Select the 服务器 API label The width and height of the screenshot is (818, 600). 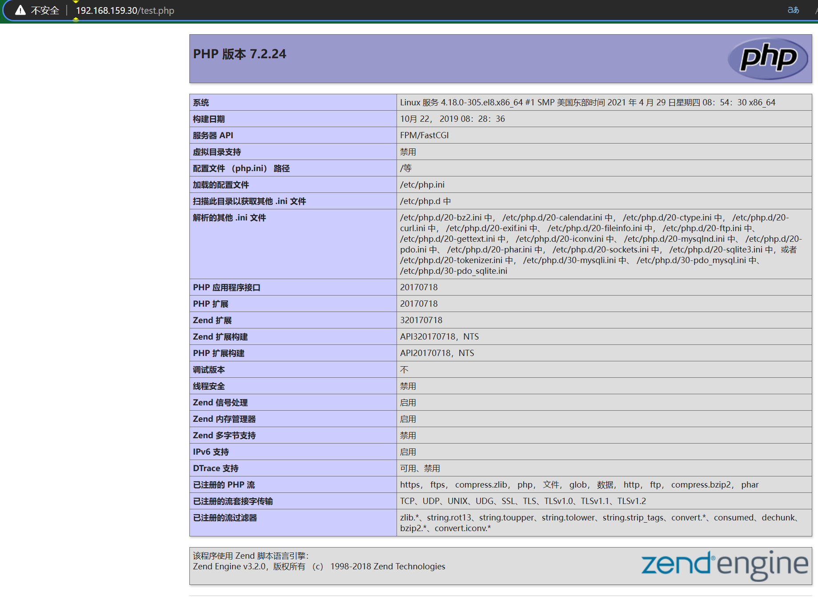point(213,135)
